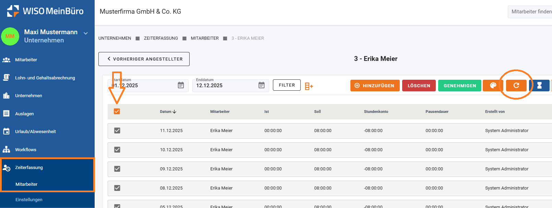Image resolution: width=552 pixels, height=208 pixels.
Task: Expand the Maxi Mustermann account dropdown
Action: [86, 33]
